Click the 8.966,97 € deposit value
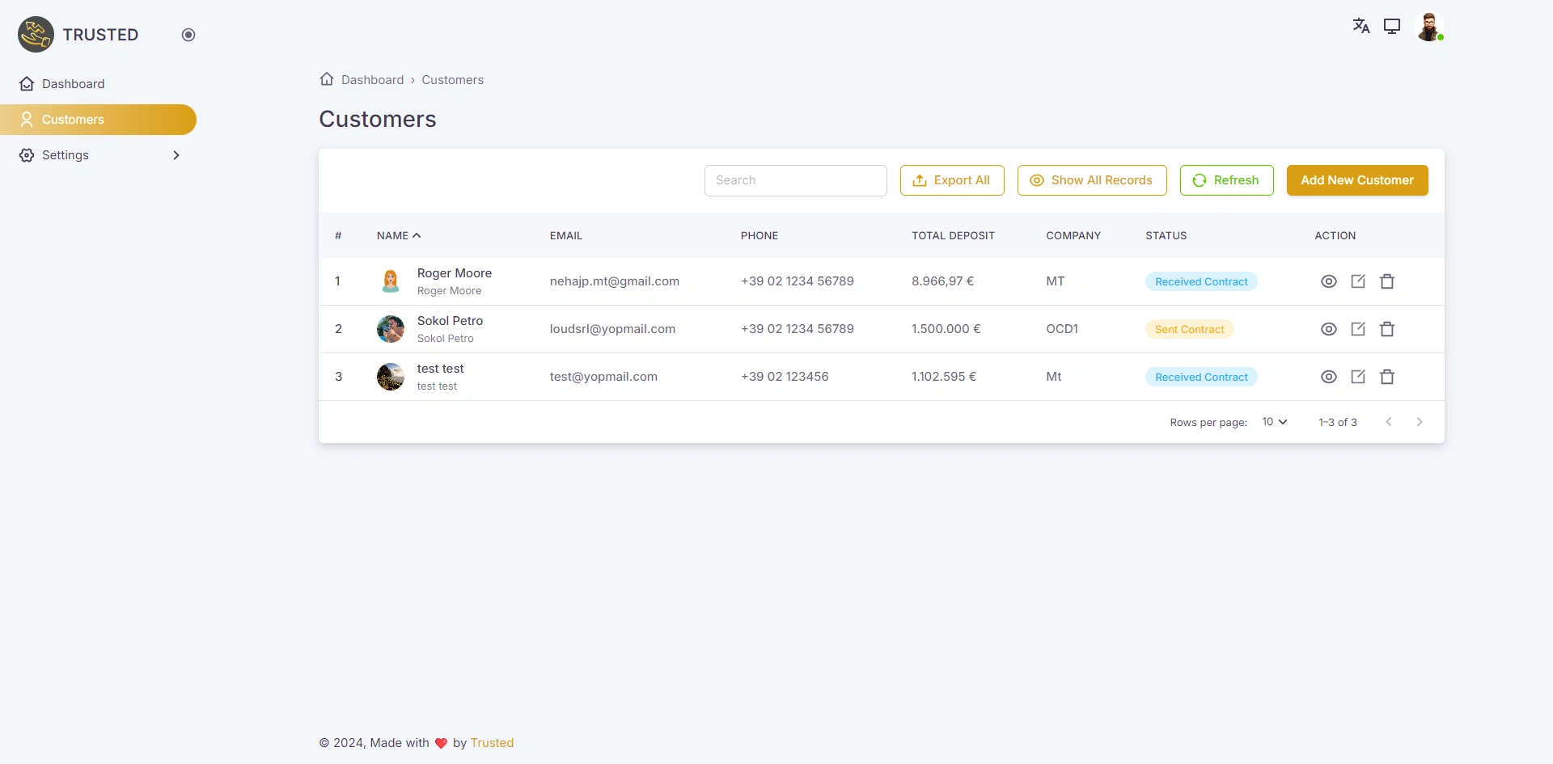Viewport: 1553px width, 764px height. 942,281
